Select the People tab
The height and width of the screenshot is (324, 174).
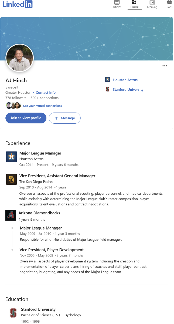click(x=134, y=4)
